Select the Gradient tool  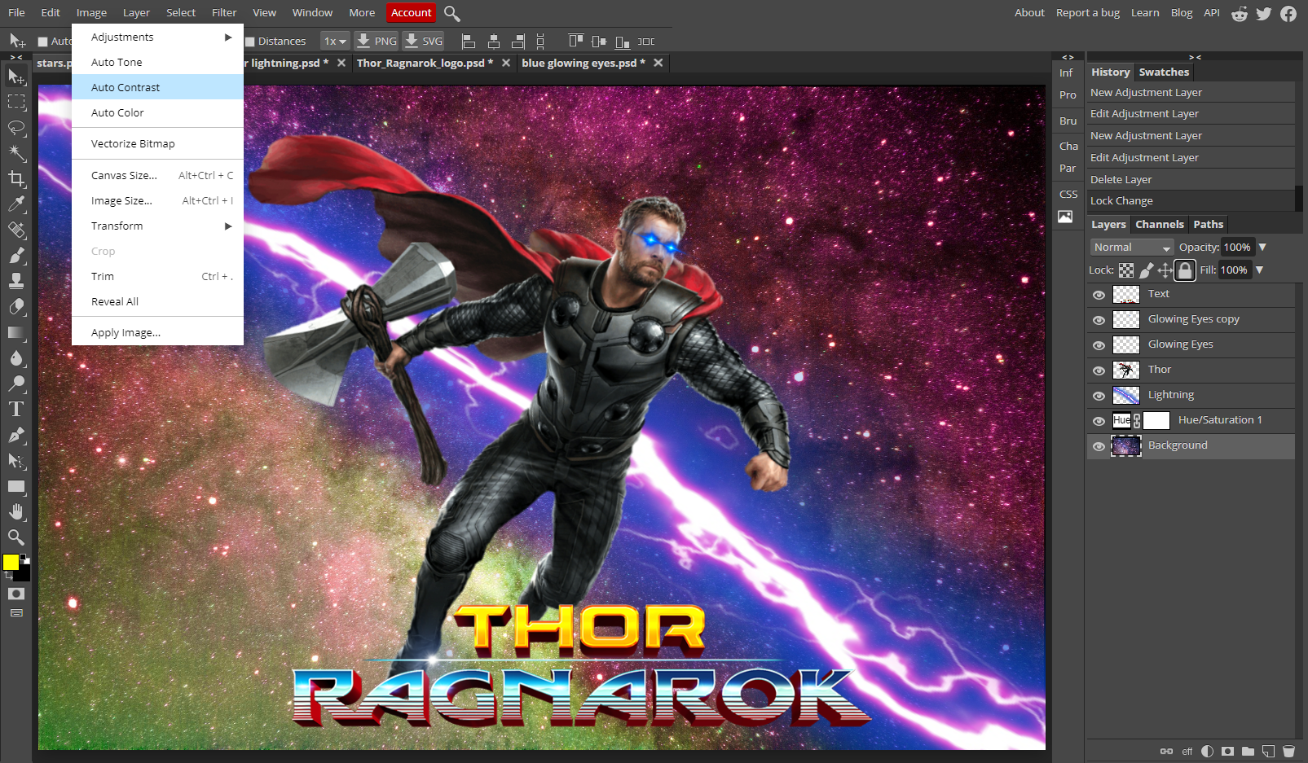point(16,332)
